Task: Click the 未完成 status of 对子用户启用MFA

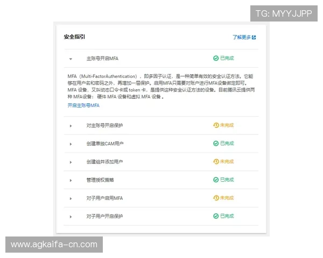Action: tap(227, 198)
